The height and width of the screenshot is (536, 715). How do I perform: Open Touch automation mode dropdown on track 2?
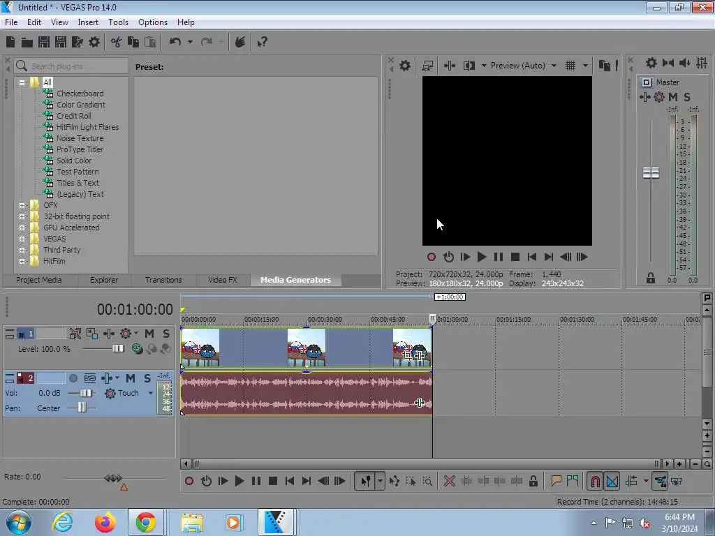pyautogui.click(x=151, y=393)
